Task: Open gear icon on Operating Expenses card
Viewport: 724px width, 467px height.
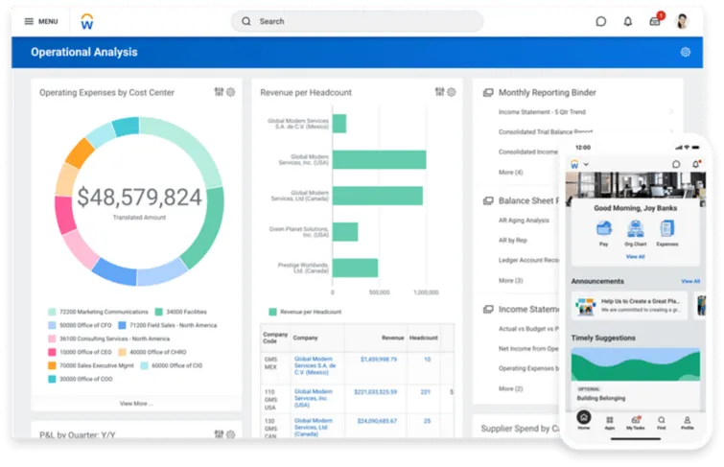Action: click(x=230, y=92)
